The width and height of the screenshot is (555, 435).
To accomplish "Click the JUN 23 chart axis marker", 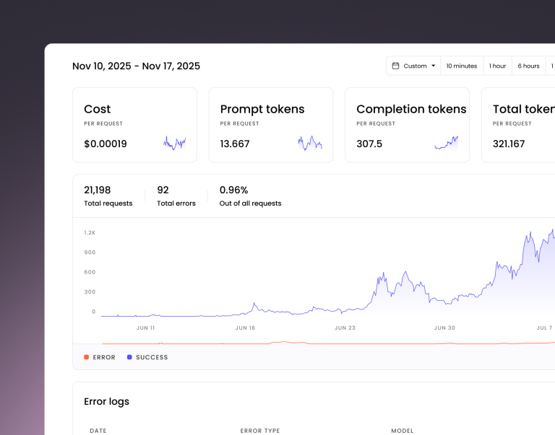I will (x=345, y=328).
